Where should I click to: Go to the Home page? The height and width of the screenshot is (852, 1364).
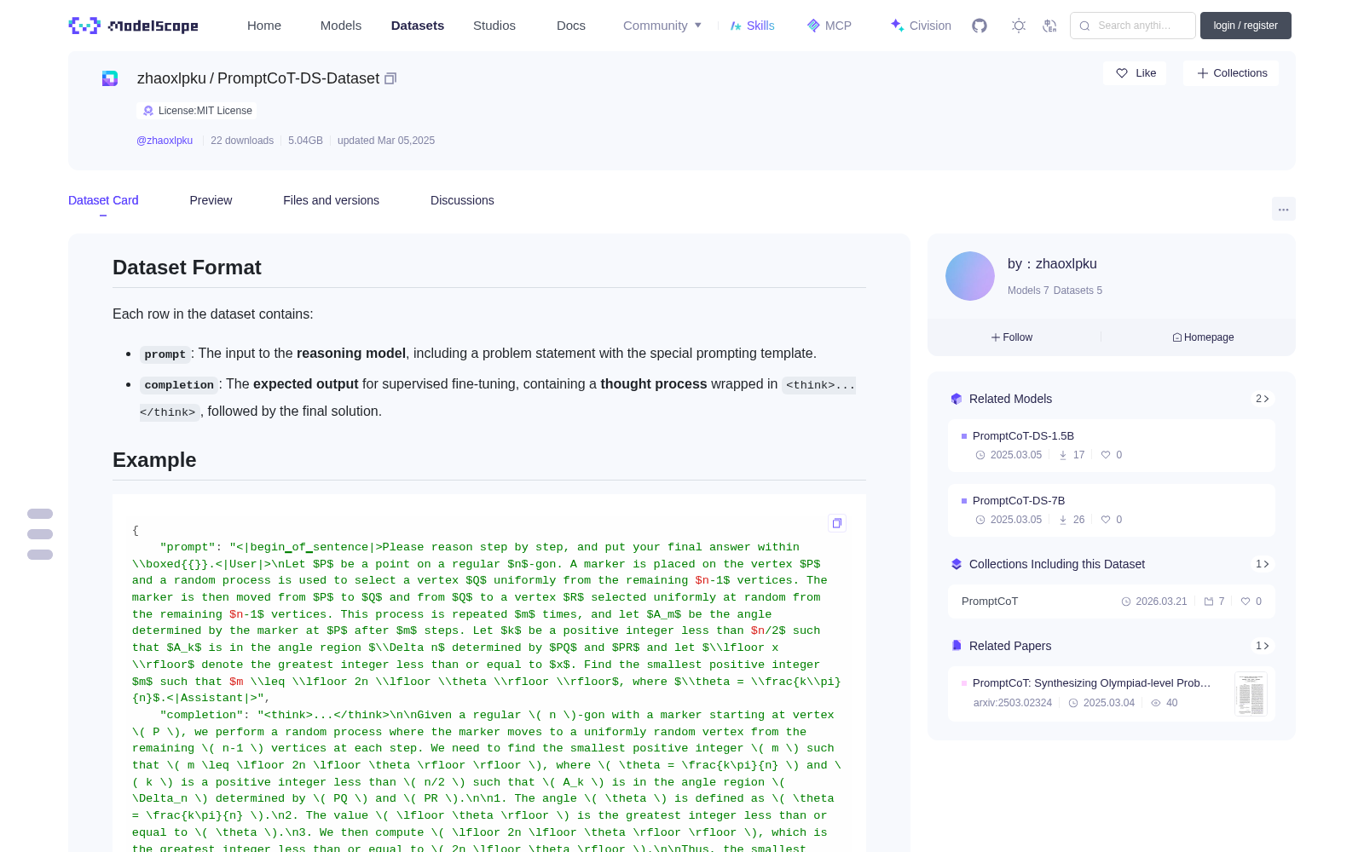point(264,26)
